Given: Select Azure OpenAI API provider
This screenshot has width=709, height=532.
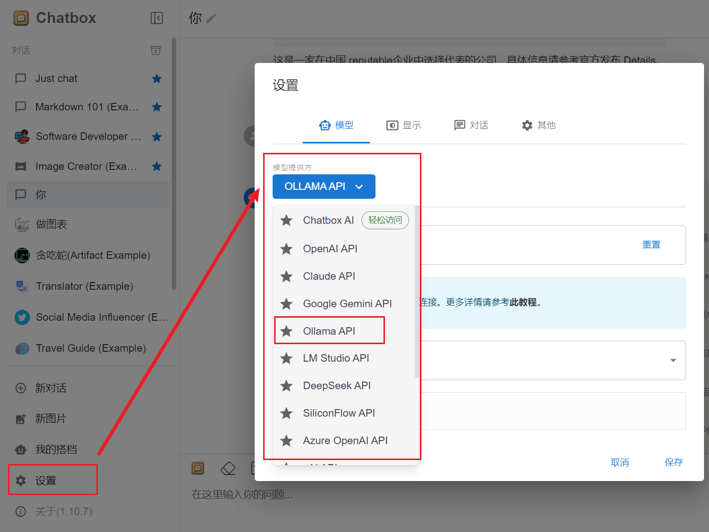Looking at the screenshot, I should [x=344, y=441].
